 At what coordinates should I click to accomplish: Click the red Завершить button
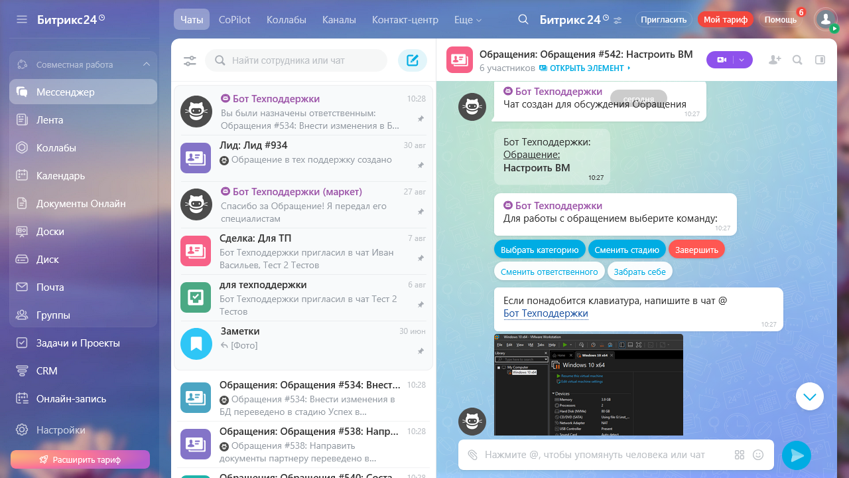(x=697, y=250)
